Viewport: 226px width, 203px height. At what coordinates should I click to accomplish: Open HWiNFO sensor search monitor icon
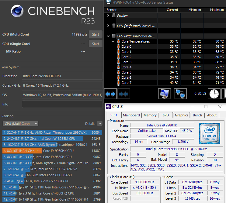165,94
